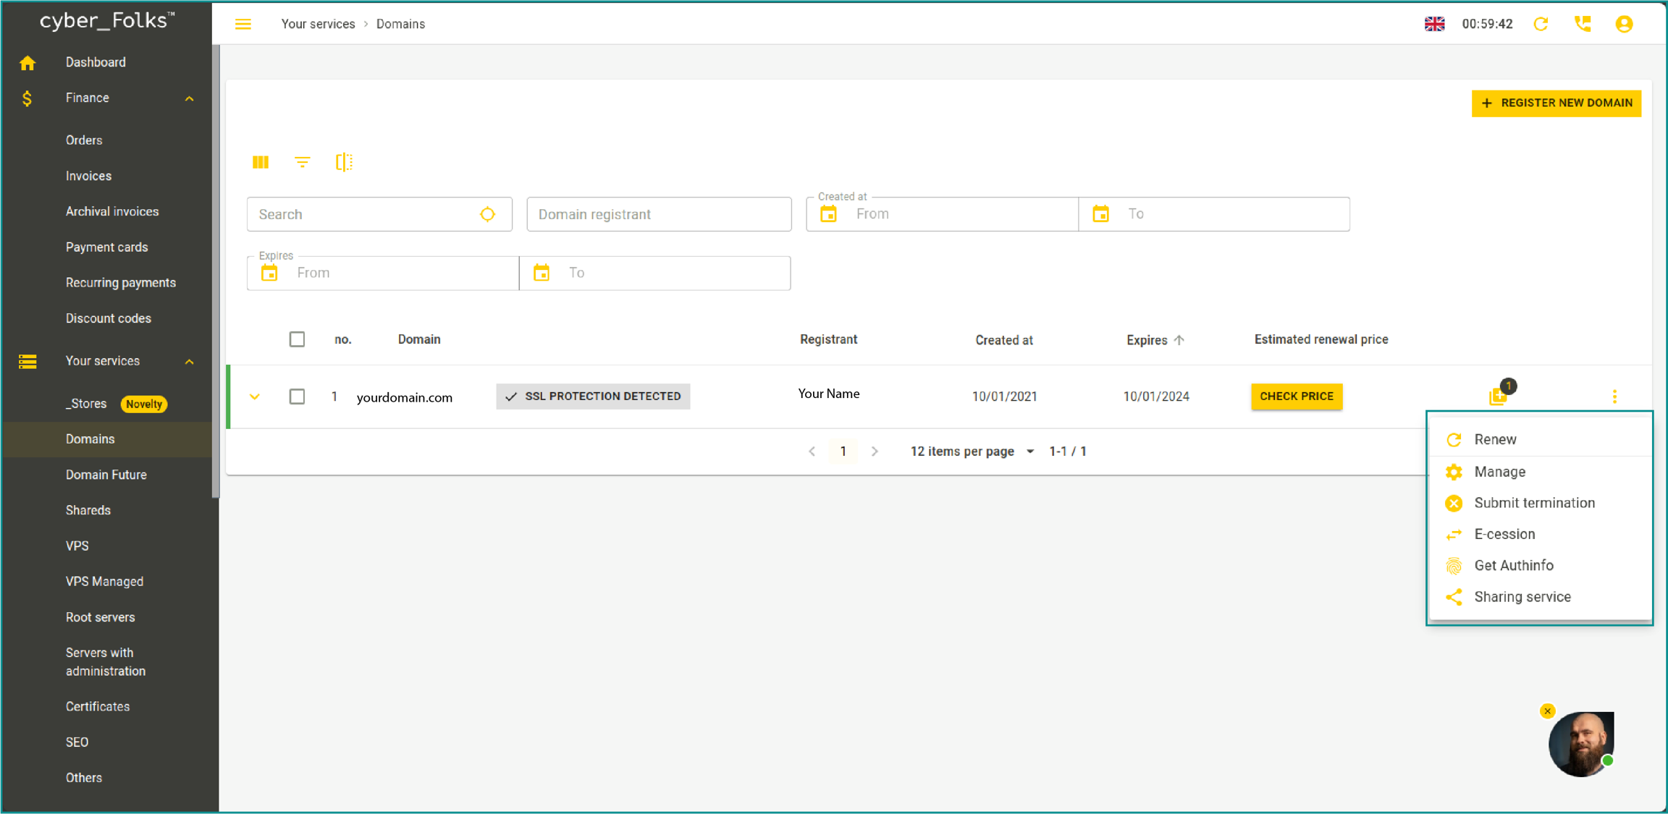Open the user account icon
1668x814 pixels.
[x=1624, y=24]
